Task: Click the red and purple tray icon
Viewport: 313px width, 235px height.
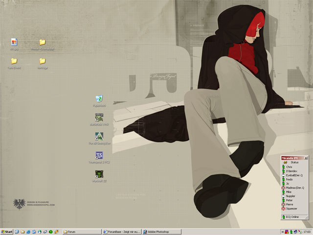Action: pos(287,232)
